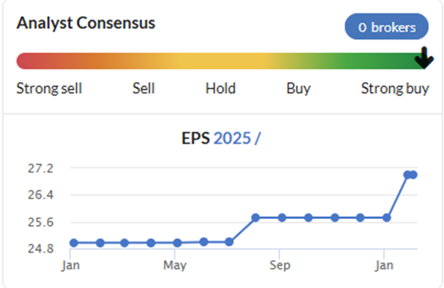This screenshot has height=288, width=444.
Task: Click the Sell label under gradient bar
Action: (x=144, y=88)
